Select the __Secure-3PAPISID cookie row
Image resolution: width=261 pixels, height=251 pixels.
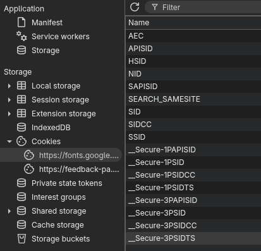(x=193, y=200)
